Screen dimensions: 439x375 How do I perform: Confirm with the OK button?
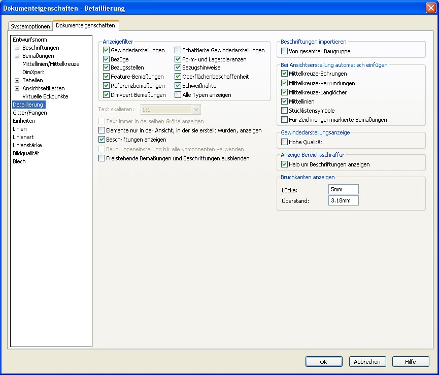(324, 362)
